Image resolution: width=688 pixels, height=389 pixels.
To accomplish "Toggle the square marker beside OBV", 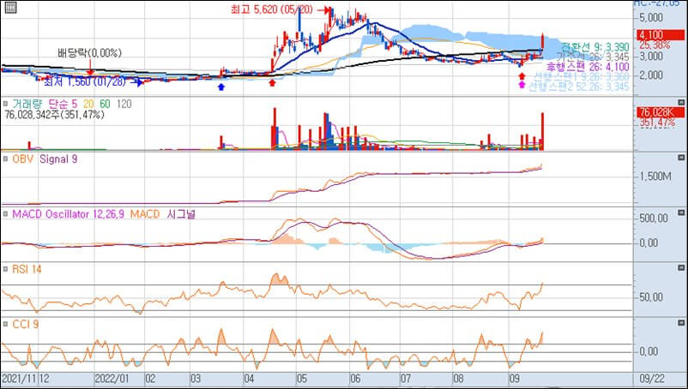I will click(x=5, y=159).
